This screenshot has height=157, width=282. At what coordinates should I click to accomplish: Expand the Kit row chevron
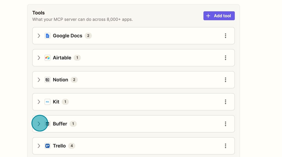point(39,102)
